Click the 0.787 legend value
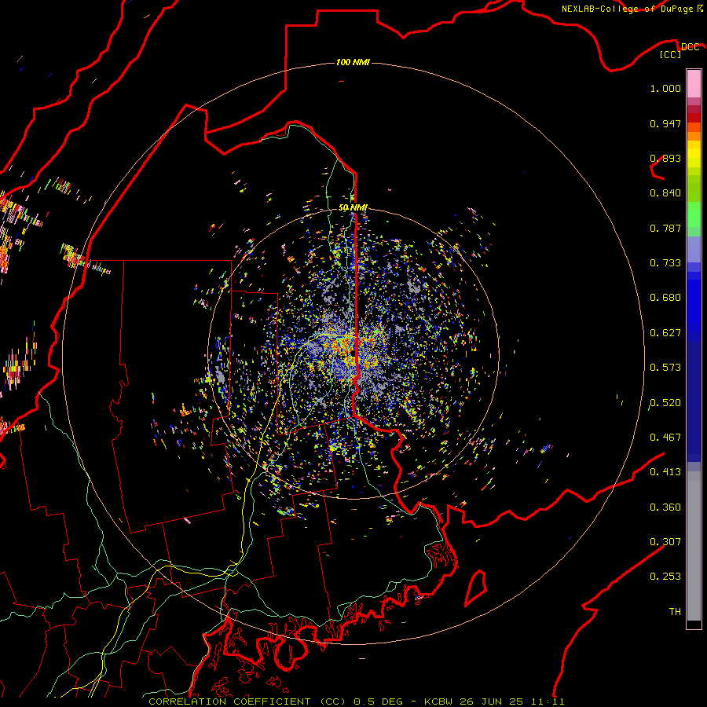The width and height of the screenshot is (707, 707). coord(665,228)
